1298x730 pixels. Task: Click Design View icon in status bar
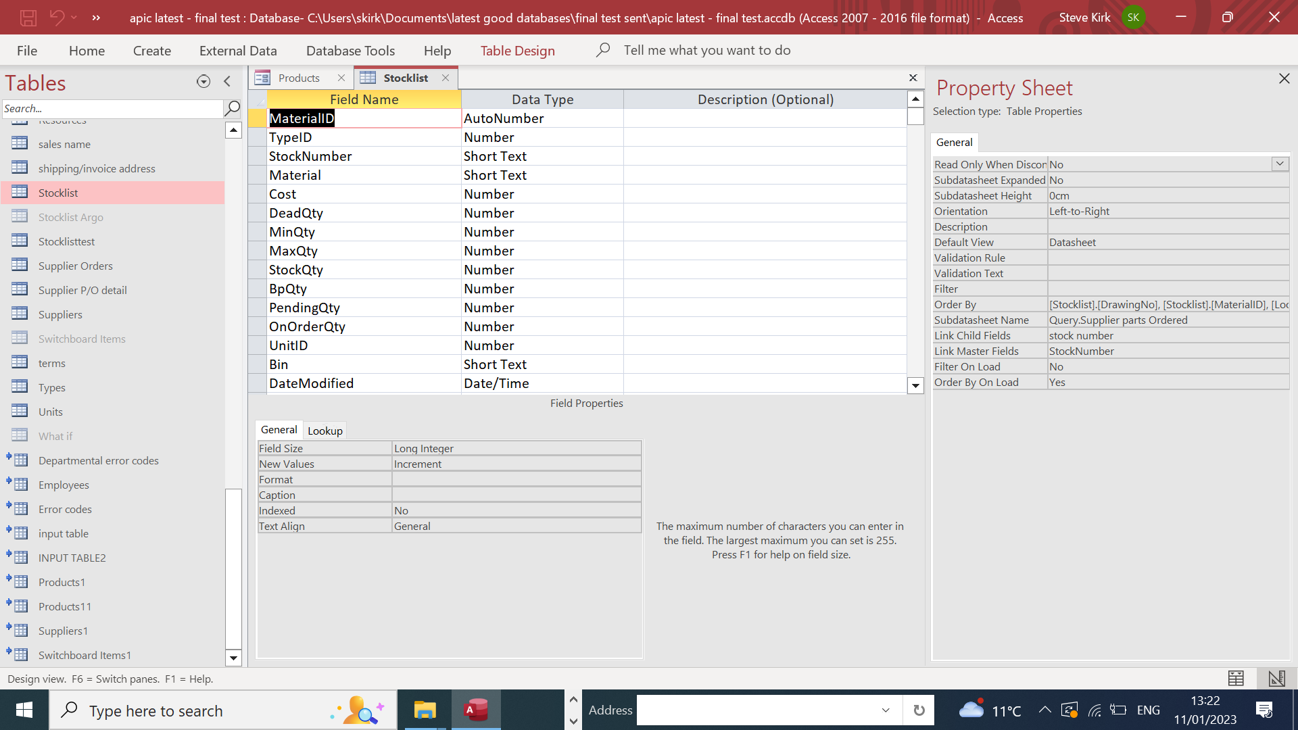[1276, 678]
